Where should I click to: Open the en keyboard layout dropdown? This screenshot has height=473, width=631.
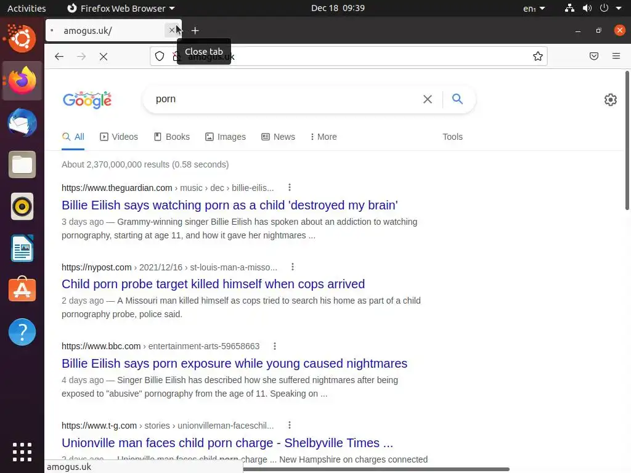point(534,8)
